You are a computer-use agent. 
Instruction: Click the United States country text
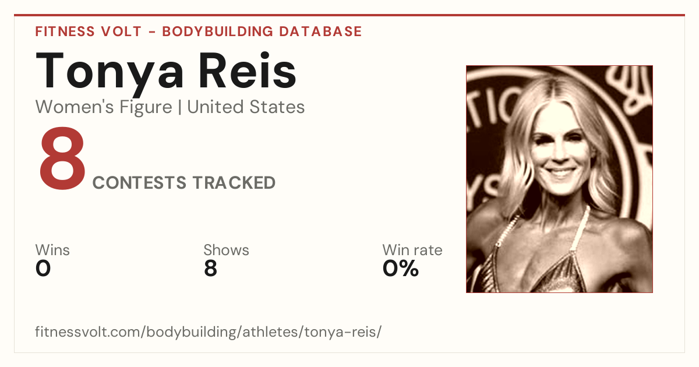(246, 107)
